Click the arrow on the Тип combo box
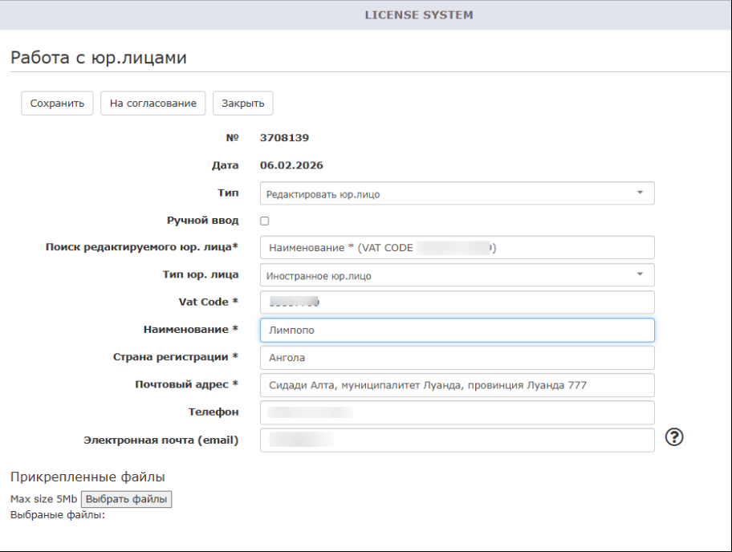This screenshot has height=552, width=732. coord(640,193)
